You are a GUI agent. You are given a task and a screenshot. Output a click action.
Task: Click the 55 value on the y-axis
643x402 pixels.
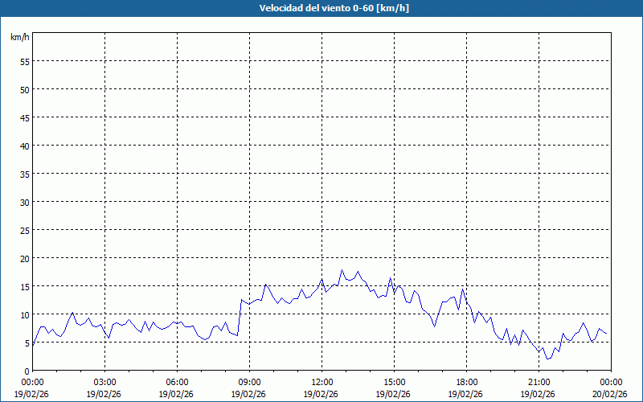24,61
